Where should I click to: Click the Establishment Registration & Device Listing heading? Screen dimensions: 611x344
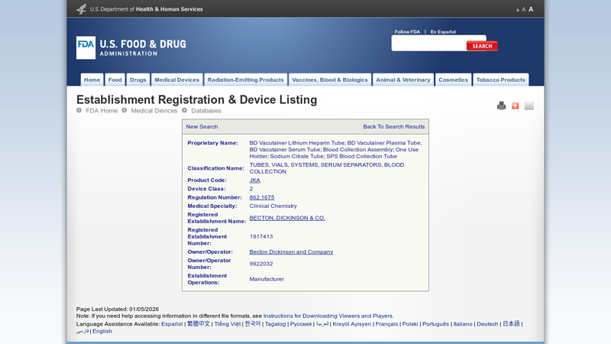[197, 100]
